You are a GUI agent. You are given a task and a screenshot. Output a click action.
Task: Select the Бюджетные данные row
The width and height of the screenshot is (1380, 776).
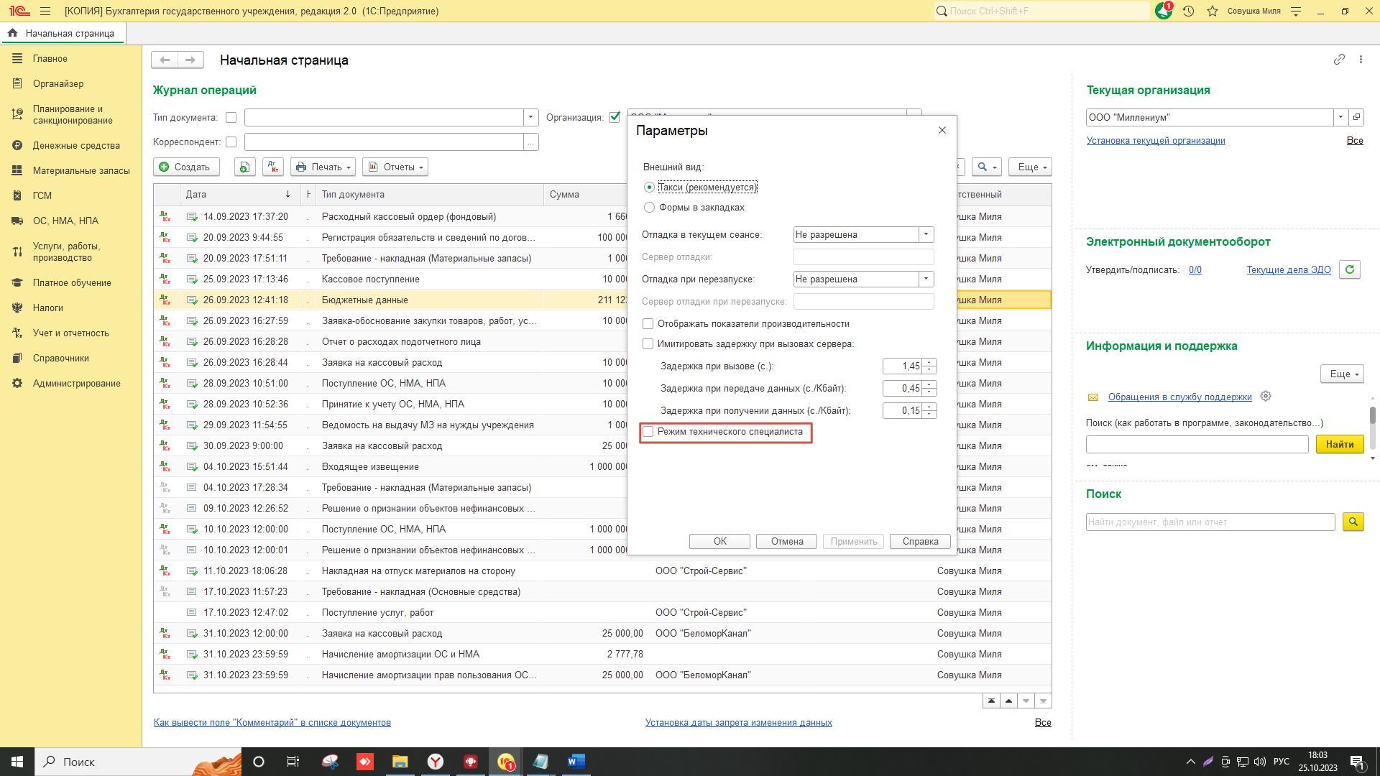click(x=602, y=300)
